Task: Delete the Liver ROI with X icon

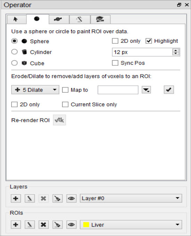Action: point(43,225)
